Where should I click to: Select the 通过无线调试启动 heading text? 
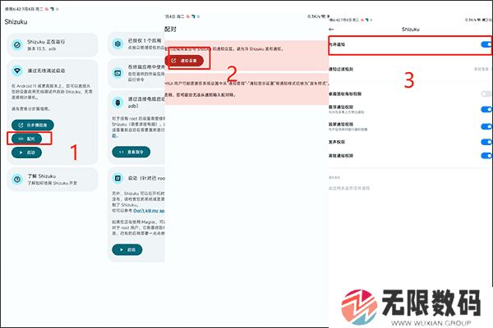46,71
